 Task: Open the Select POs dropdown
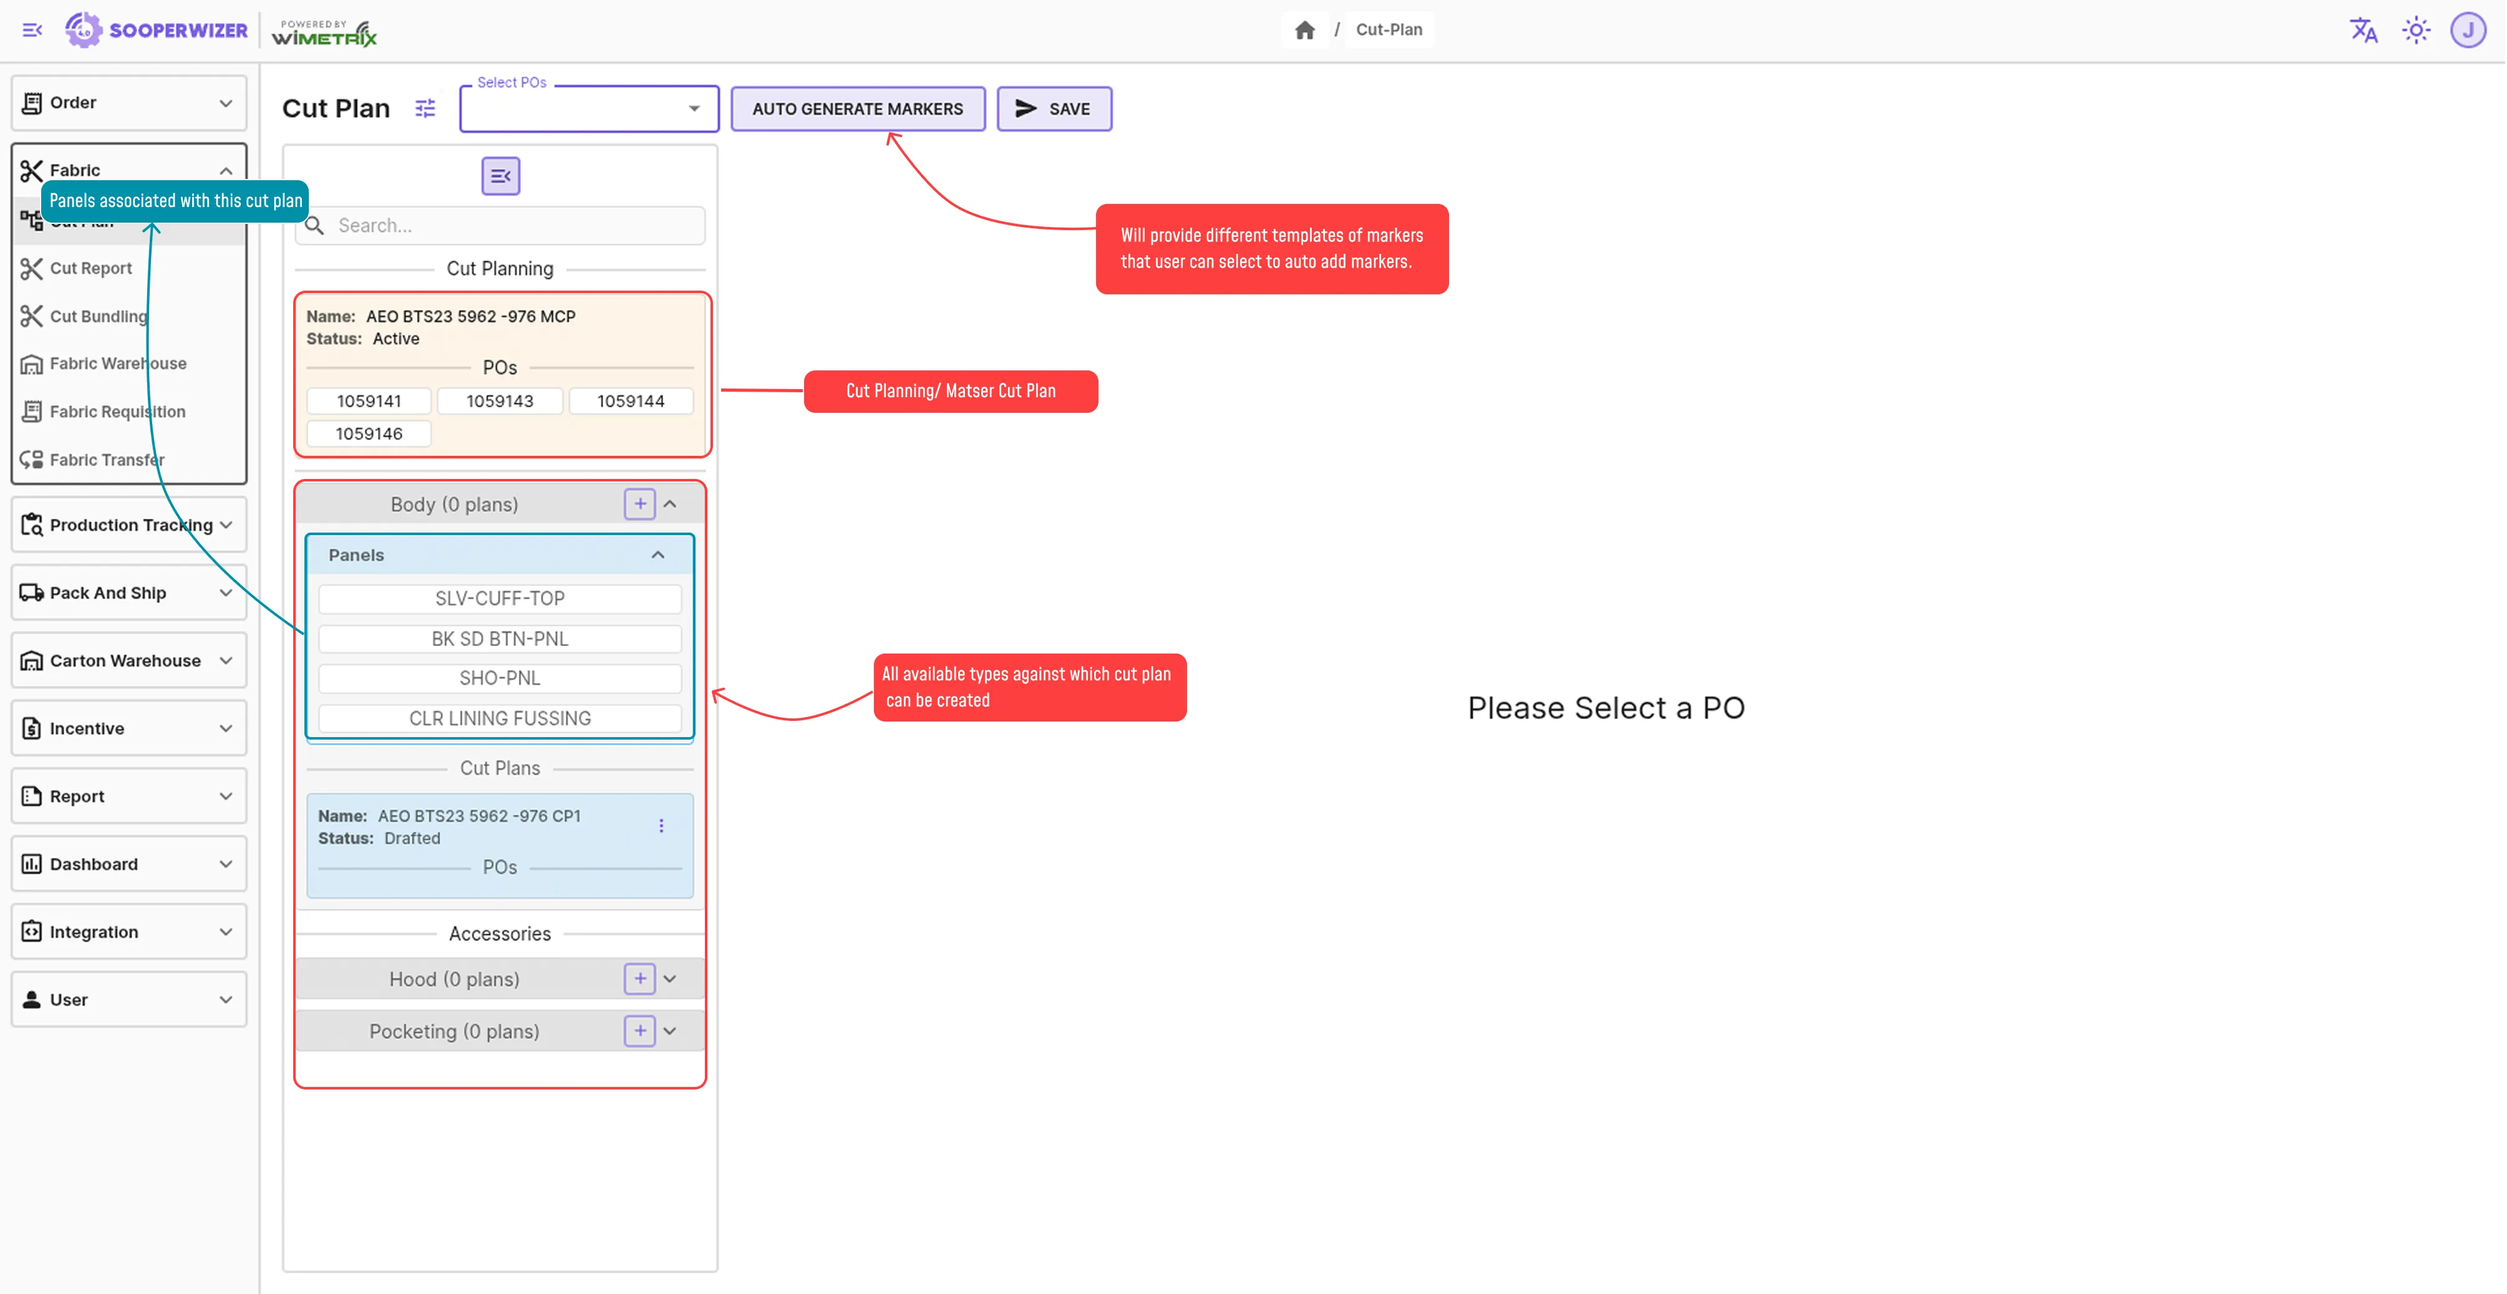[589, 109]
